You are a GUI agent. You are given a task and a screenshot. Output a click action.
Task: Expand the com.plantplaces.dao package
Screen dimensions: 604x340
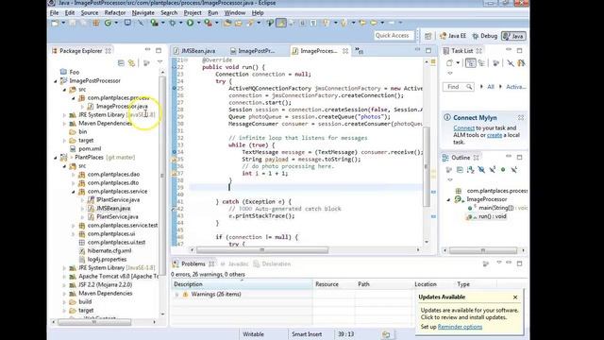click(74, 175)
